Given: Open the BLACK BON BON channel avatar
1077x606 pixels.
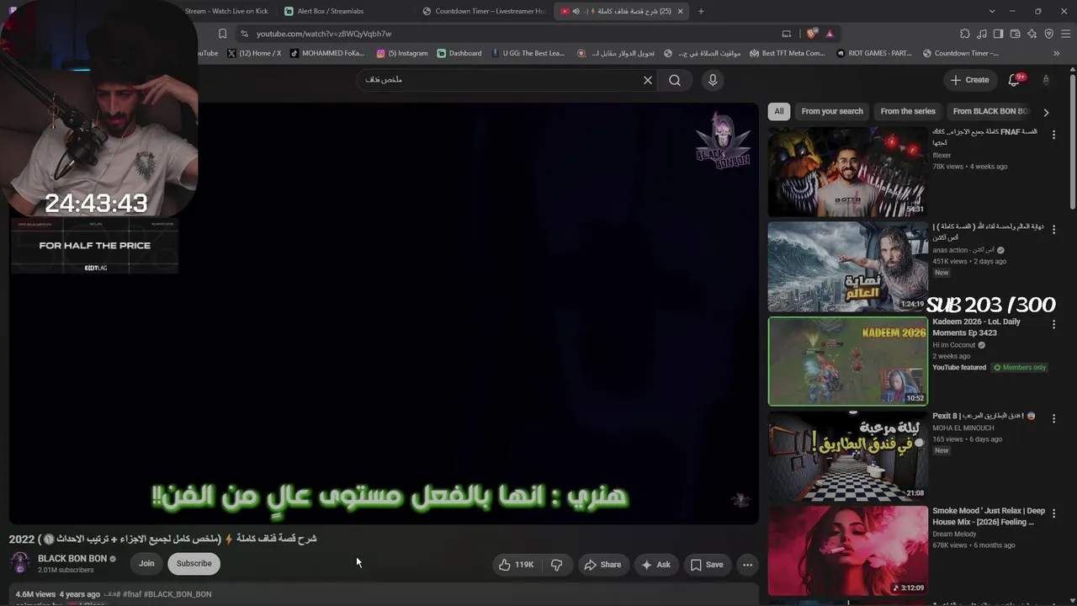Looking at the screenshot, I should click(x=20, y=563).
